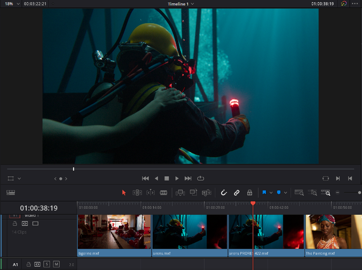The image size is (362, 270).
Task: Open the viewer options three-dot menu
Action: click(355, 3)
